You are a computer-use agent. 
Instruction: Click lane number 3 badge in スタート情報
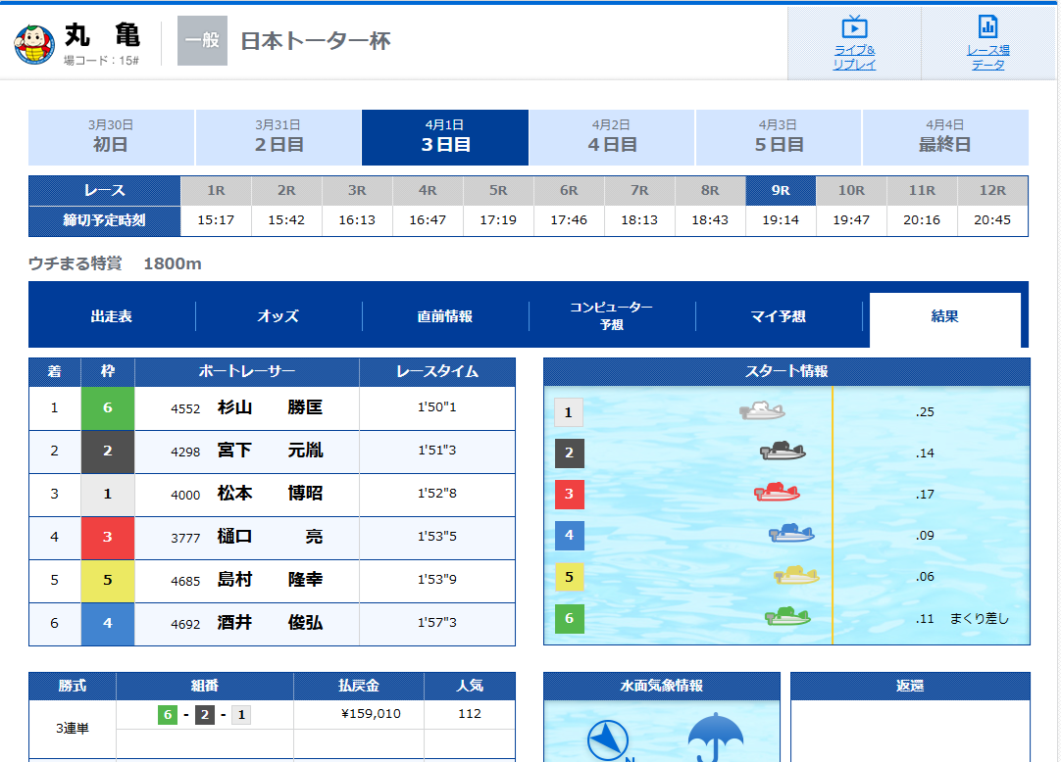pos(569,495)
